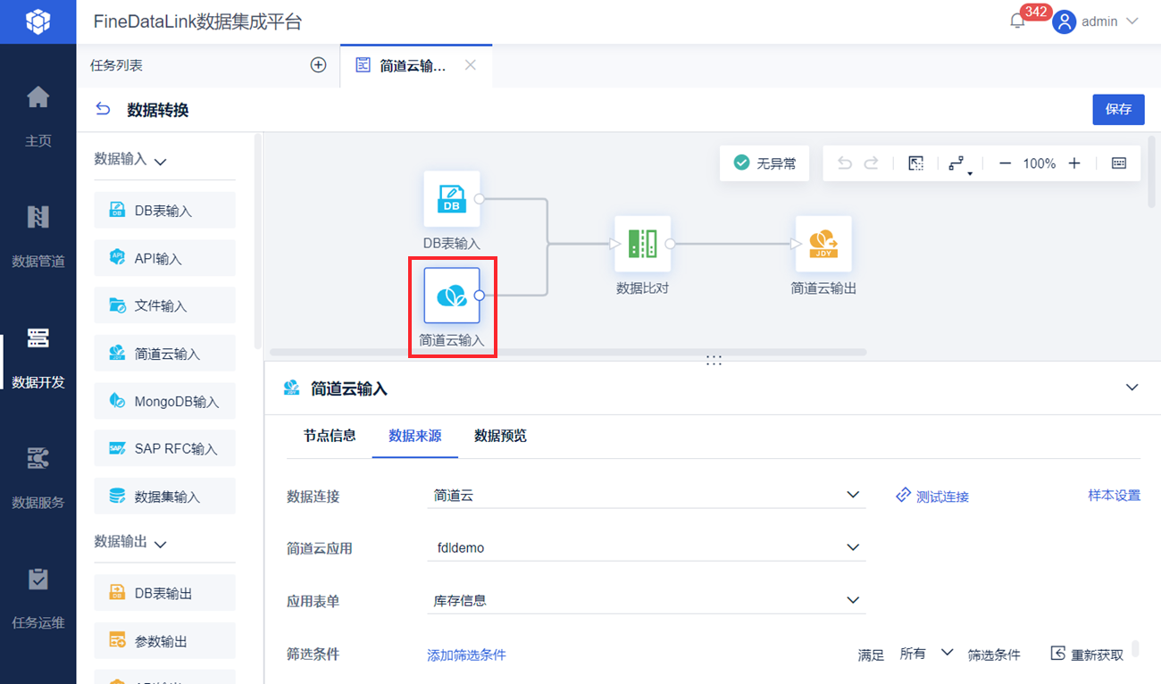1161x684 pixels.
Task: Click the 添加筛选条件 link
Action: point(466,655)
